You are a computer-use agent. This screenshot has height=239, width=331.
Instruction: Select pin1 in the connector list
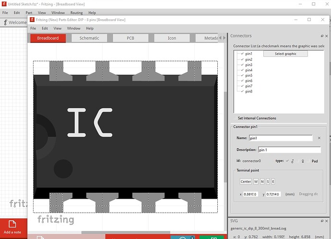tap(248, 54)
